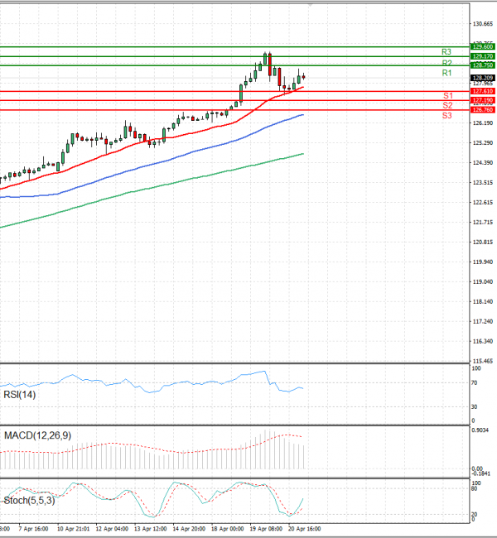Screen dimensions: 497x538
Task: Click the 127.190 red price tag
Action: click(482, 100)
